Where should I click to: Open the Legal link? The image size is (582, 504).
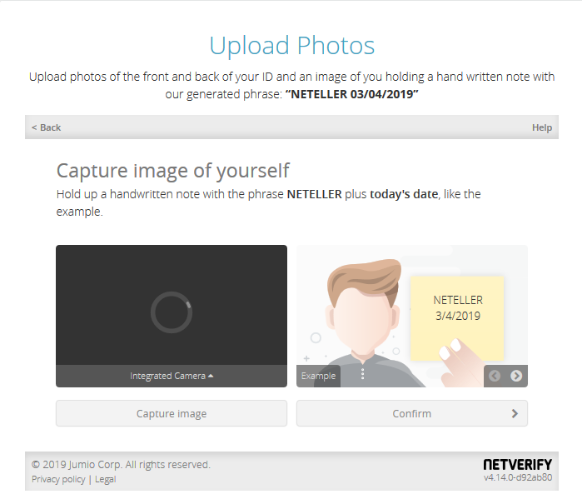point(106,479)
